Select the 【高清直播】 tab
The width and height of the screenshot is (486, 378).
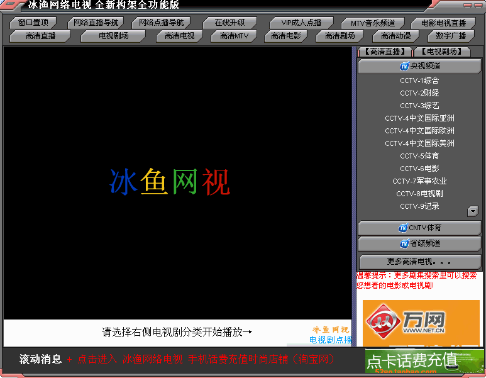click(x=385, y=52)
